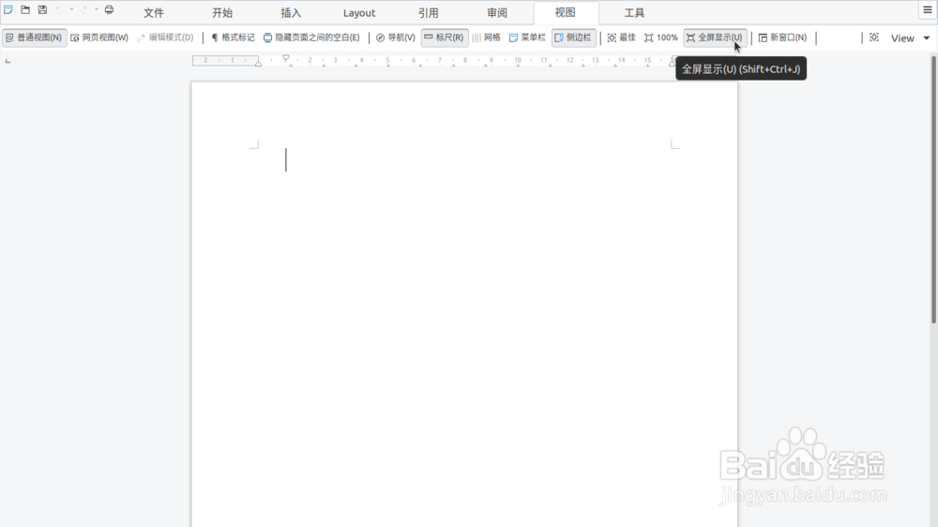The width and height of the screenshot is (938, 527).
Task: Click the undo arrow icon
Action: (59, 9)
